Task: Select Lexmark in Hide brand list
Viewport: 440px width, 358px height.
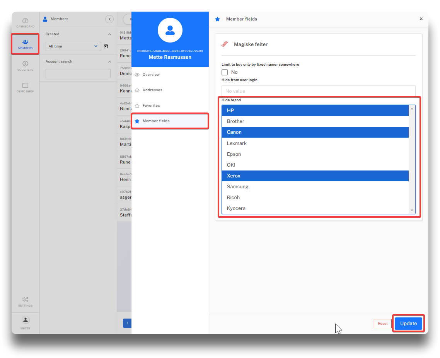Action: 315,143
